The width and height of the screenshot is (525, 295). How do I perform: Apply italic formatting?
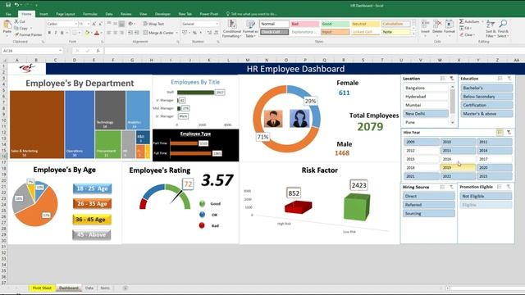coord(56,33)
